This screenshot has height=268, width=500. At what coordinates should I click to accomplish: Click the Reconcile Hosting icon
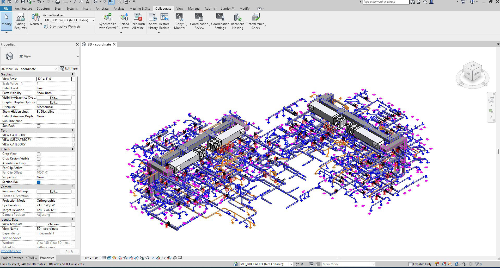(237, 17)
